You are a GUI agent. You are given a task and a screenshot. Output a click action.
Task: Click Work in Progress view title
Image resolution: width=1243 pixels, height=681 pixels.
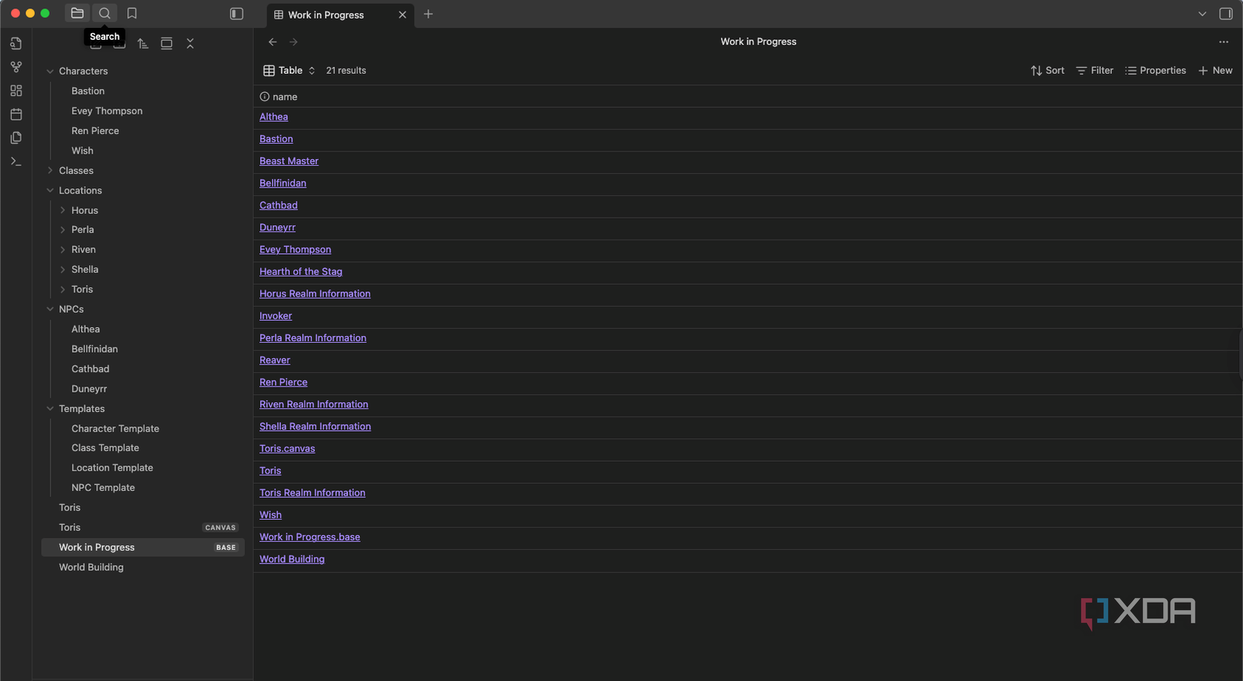(x=758, y=41)
